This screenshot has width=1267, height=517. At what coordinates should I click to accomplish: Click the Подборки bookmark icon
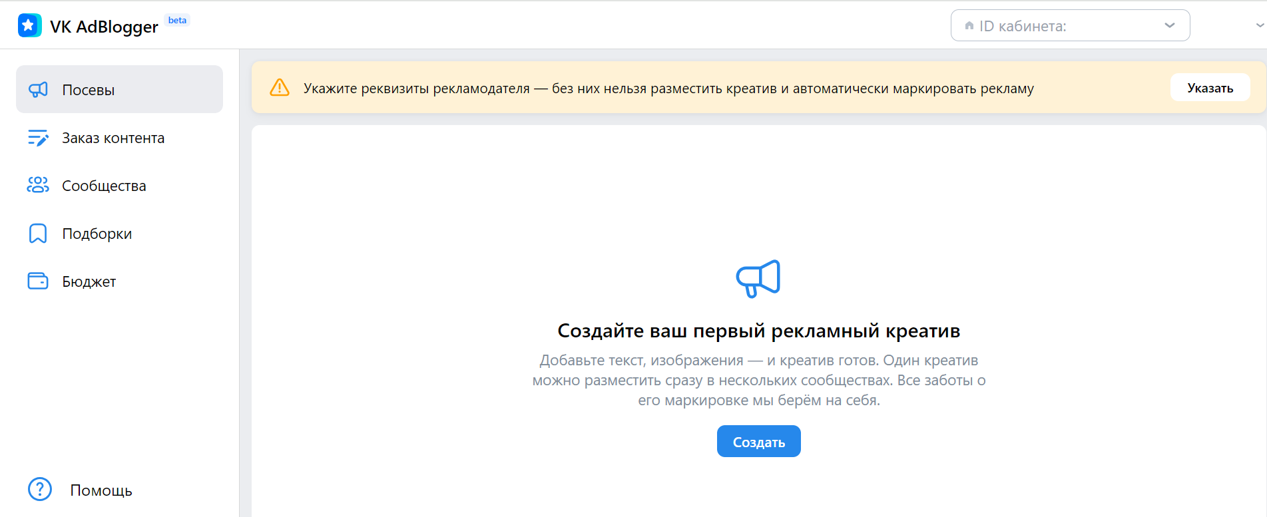pos(38,234)
